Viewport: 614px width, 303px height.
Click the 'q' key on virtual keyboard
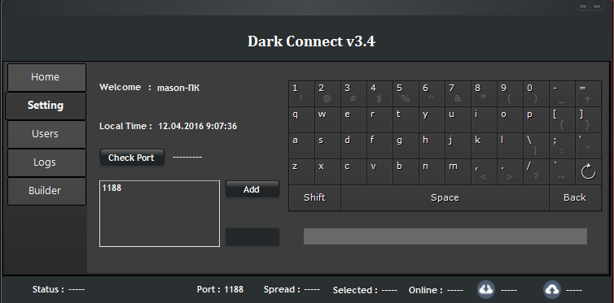[x=301, y=119]
